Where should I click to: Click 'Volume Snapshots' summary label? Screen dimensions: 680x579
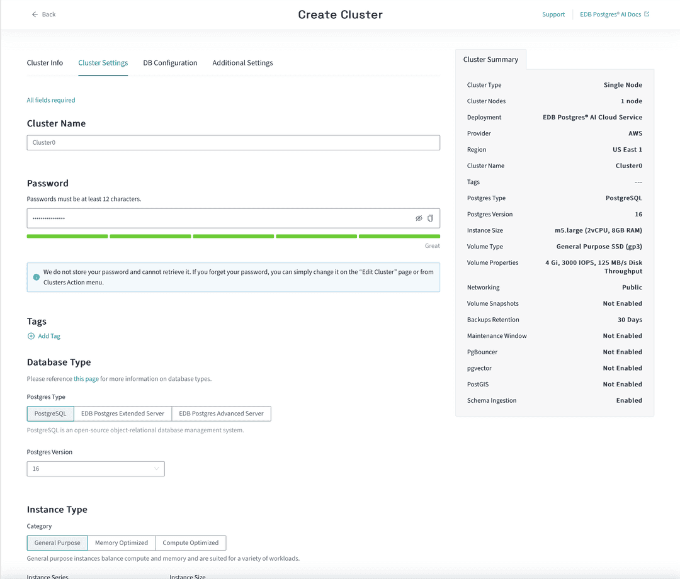492,303
